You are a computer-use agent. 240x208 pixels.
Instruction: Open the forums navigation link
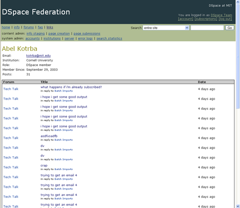pyautogui.click(x=29, y=27)
